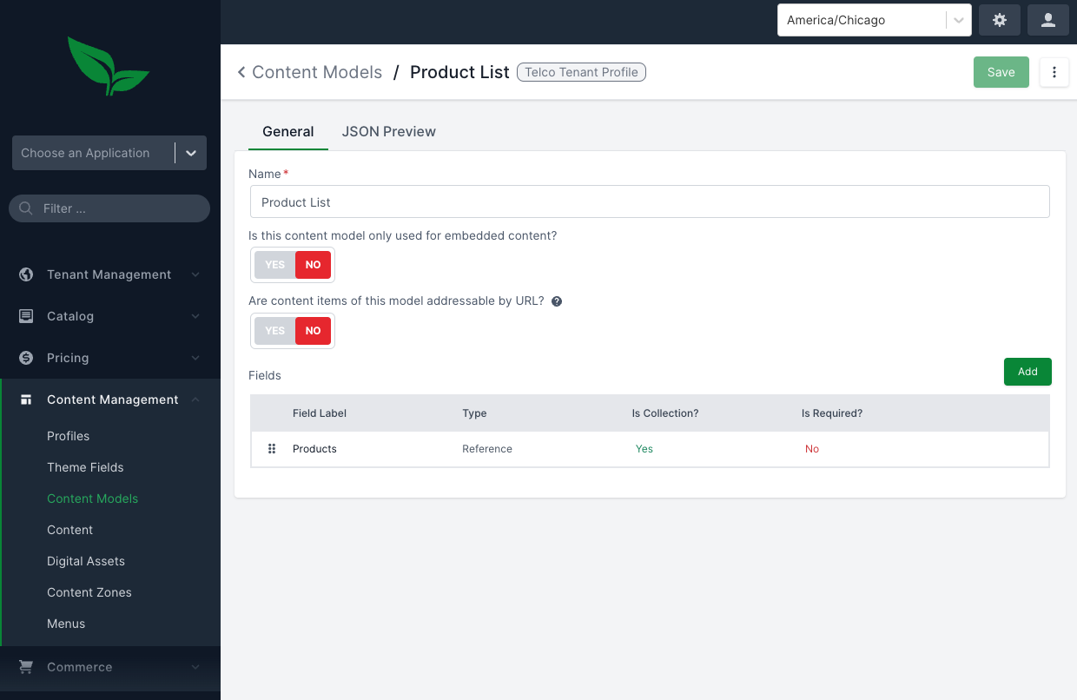Click the Type column header
1077x700 pixels.
pyautogui.click(x=474, y=413)
